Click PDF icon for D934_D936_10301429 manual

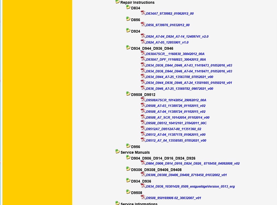143,186
